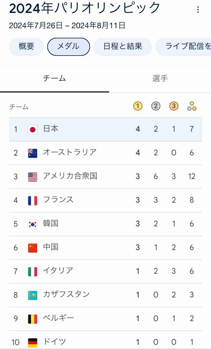Open the イタリア team row
This screenshot has height=349, width=211.
pyautogui.click(x=105, y=271)
